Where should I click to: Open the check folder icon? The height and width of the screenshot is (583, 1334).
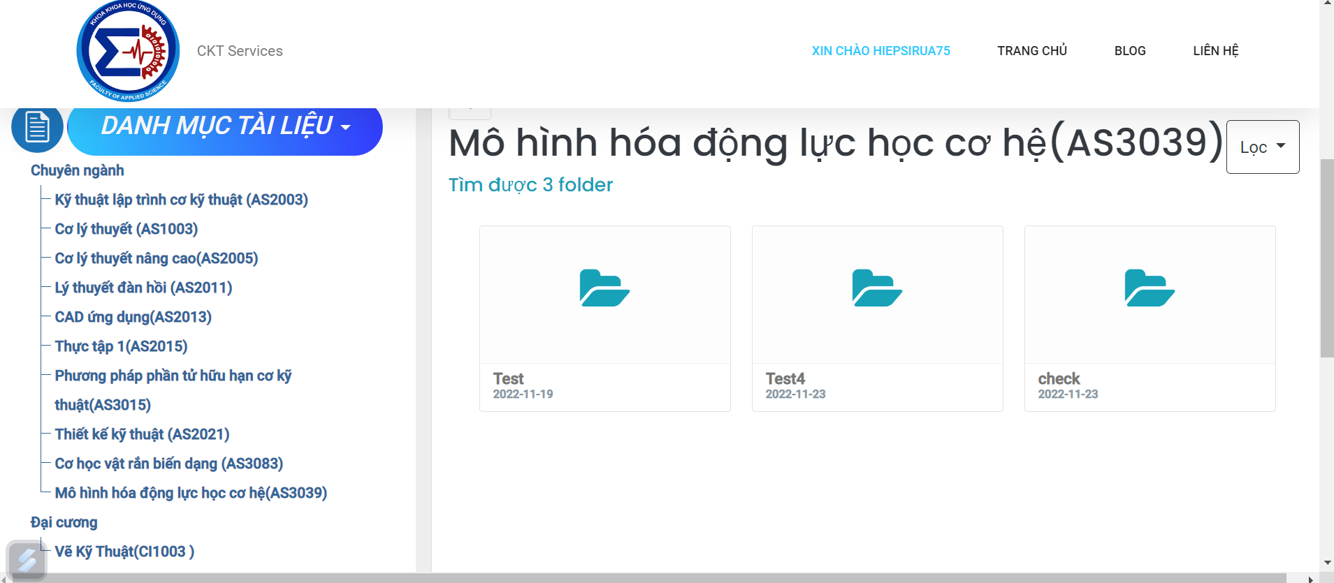[1150, 288]
